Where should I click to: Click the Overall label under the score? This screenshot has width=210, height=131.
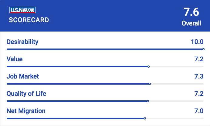[191, 23]
